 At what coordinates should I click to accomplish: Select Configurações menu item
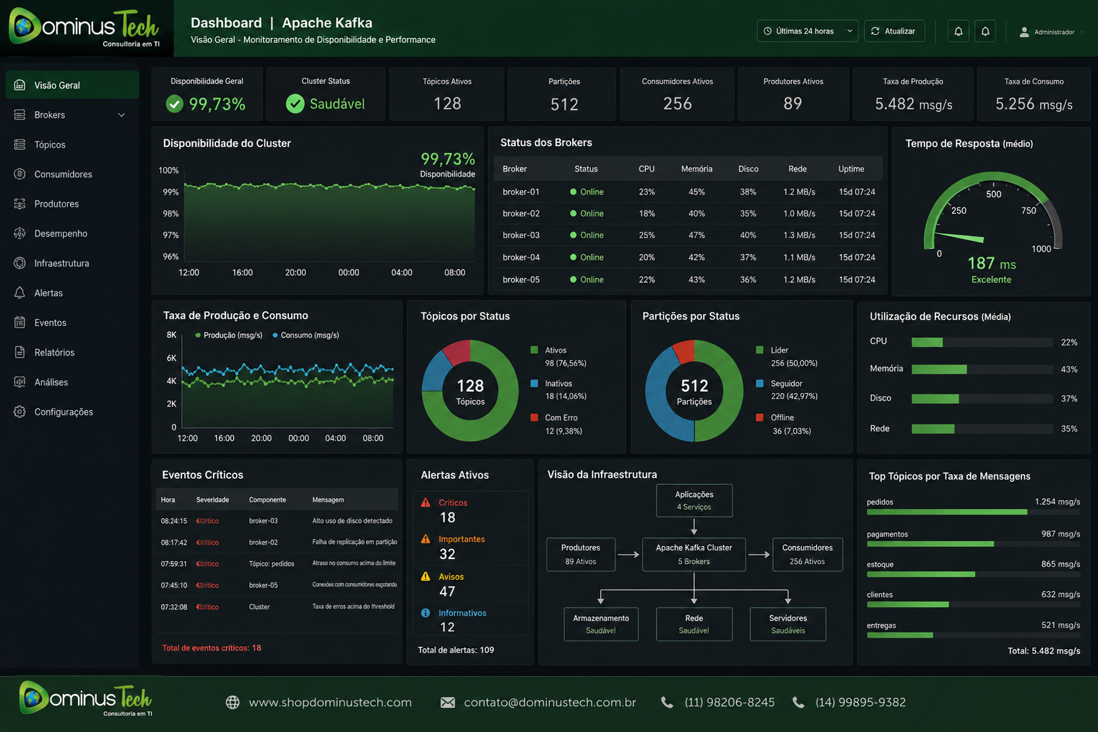click(72, 412)
